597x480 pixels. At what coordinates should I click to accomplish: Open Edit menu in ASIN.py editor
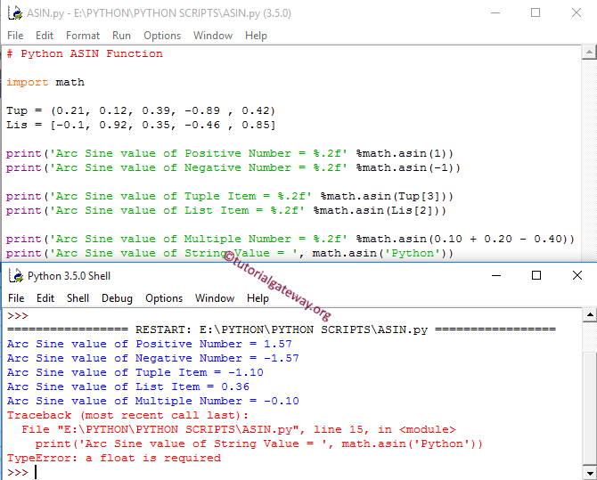45,36
